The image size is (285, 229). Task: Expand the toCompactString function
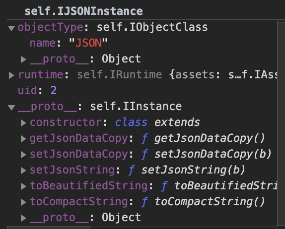(23, 202)
